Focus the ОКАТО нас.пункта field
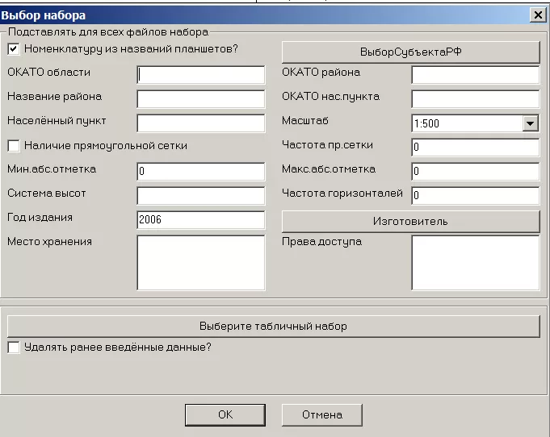 click(x=474, y=99)
